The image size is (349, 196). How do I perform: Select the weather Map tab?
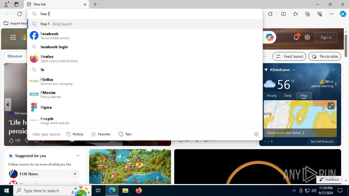pos(304,96)
